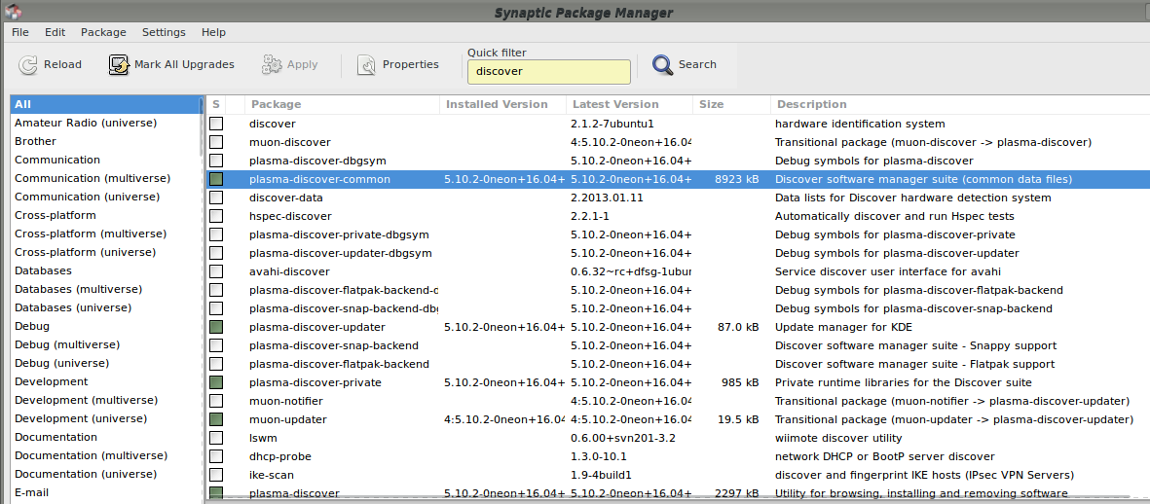Click installed status icon for plasma-discover-private
This screenshot has width=1150, height=504.
[216, 382]
